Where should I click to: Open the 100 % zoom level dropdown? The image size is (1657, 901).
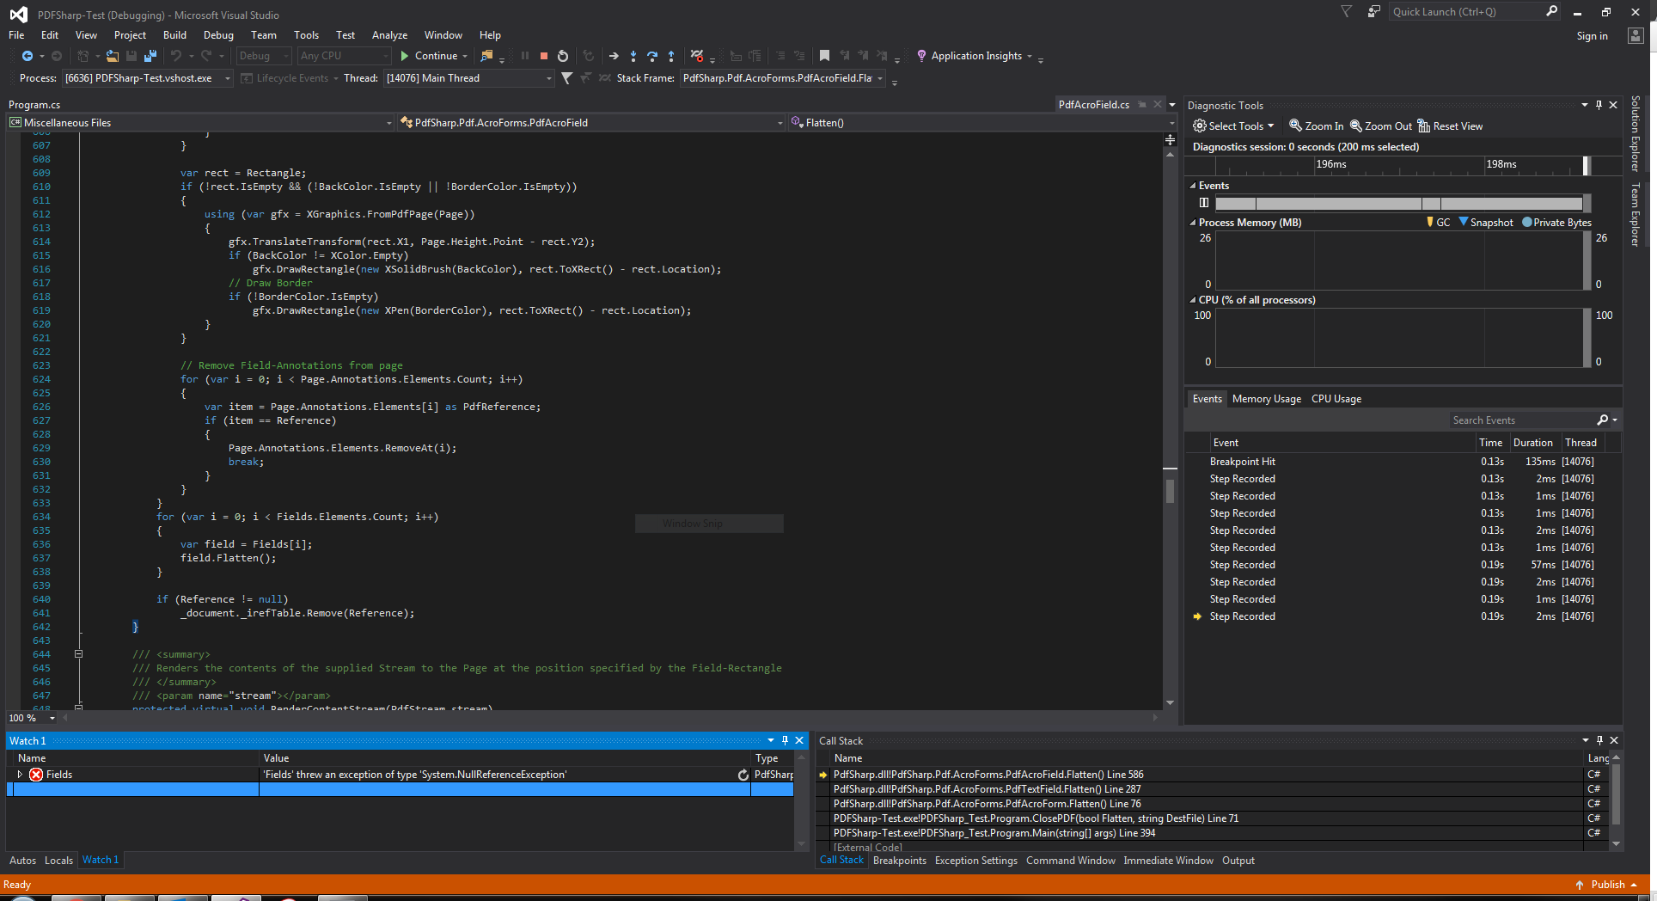pyautogui.click(x=32, y=718)
